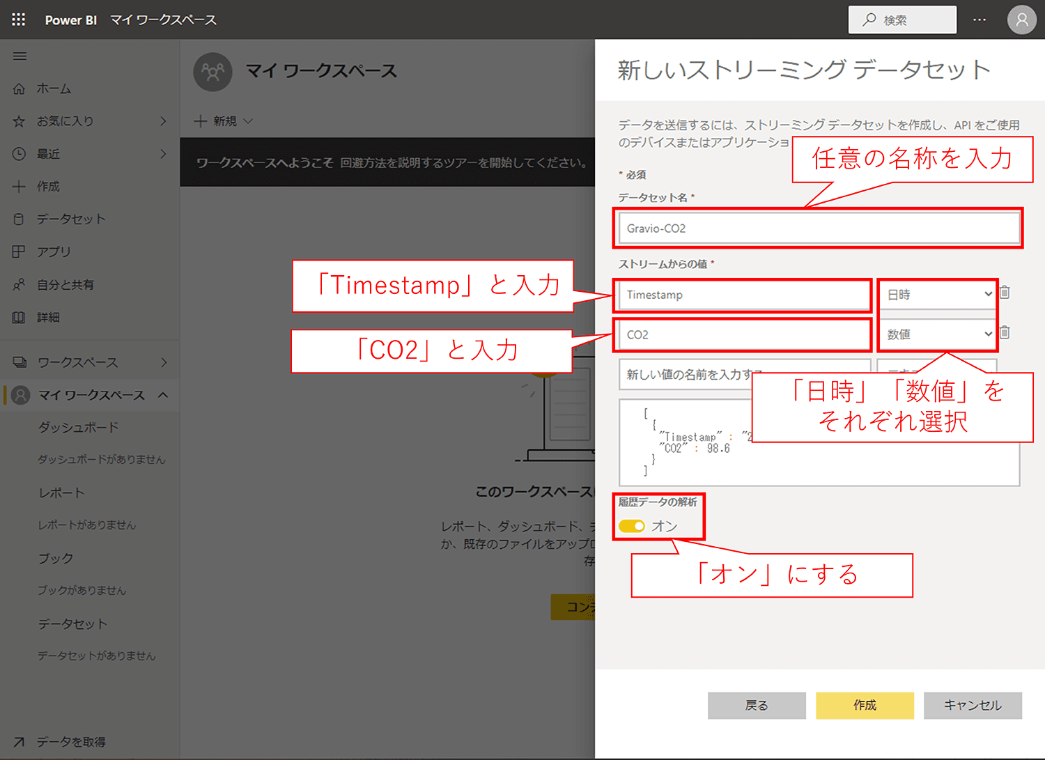Click ダッシュボードがありません text
Viewport: 1045px width, 760px height.
(x=101, y=460)
